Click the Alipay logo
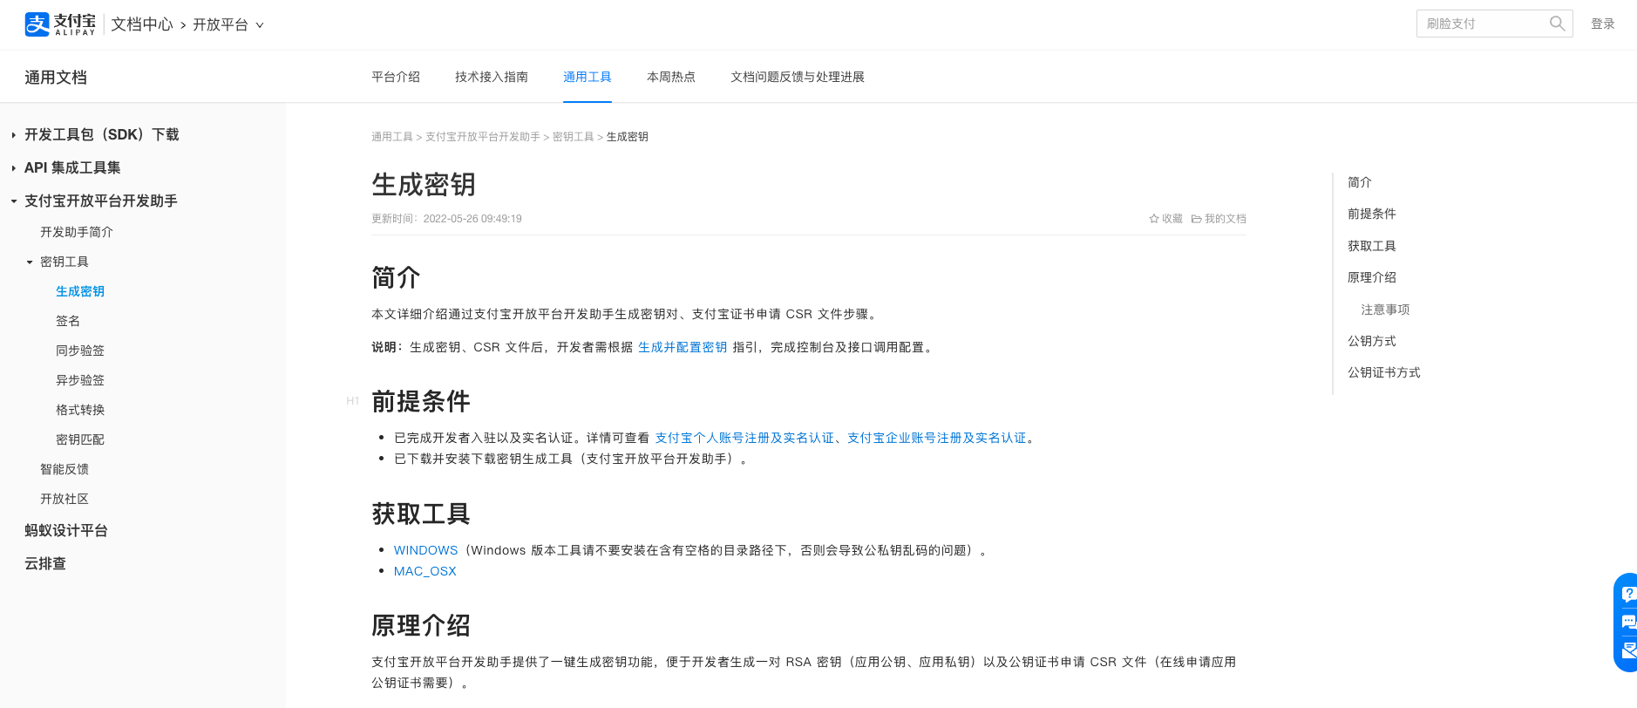 click(60, 24)
